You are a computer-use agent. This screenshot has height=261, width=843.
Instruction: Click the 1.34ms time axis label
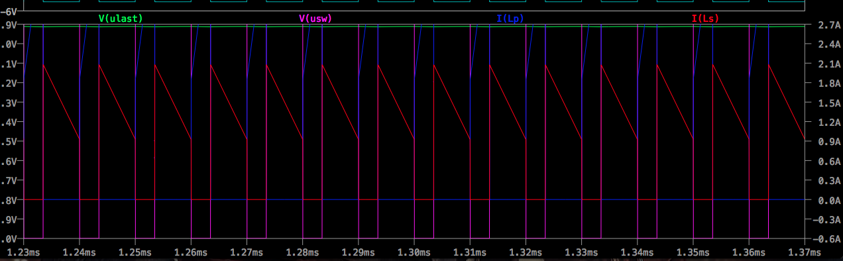point(638,252)
